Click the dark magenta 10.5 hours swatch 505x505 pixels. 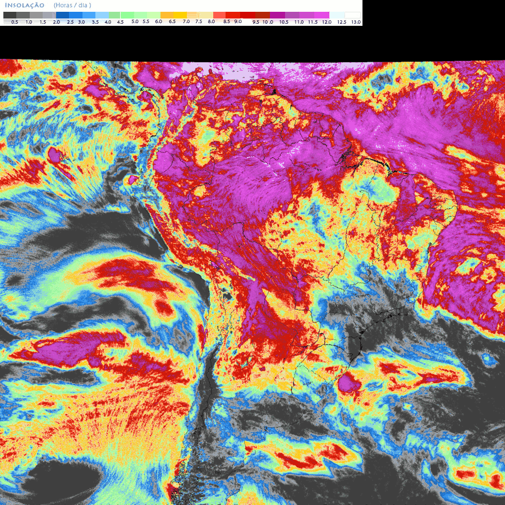click(x=277, y=15)
